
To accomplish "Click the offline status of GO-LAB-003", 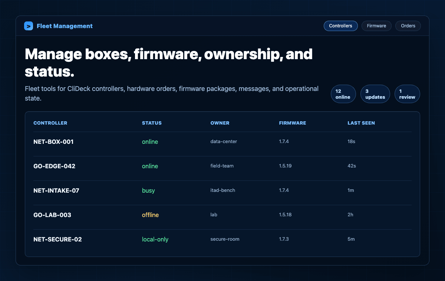I will (150, 215).
